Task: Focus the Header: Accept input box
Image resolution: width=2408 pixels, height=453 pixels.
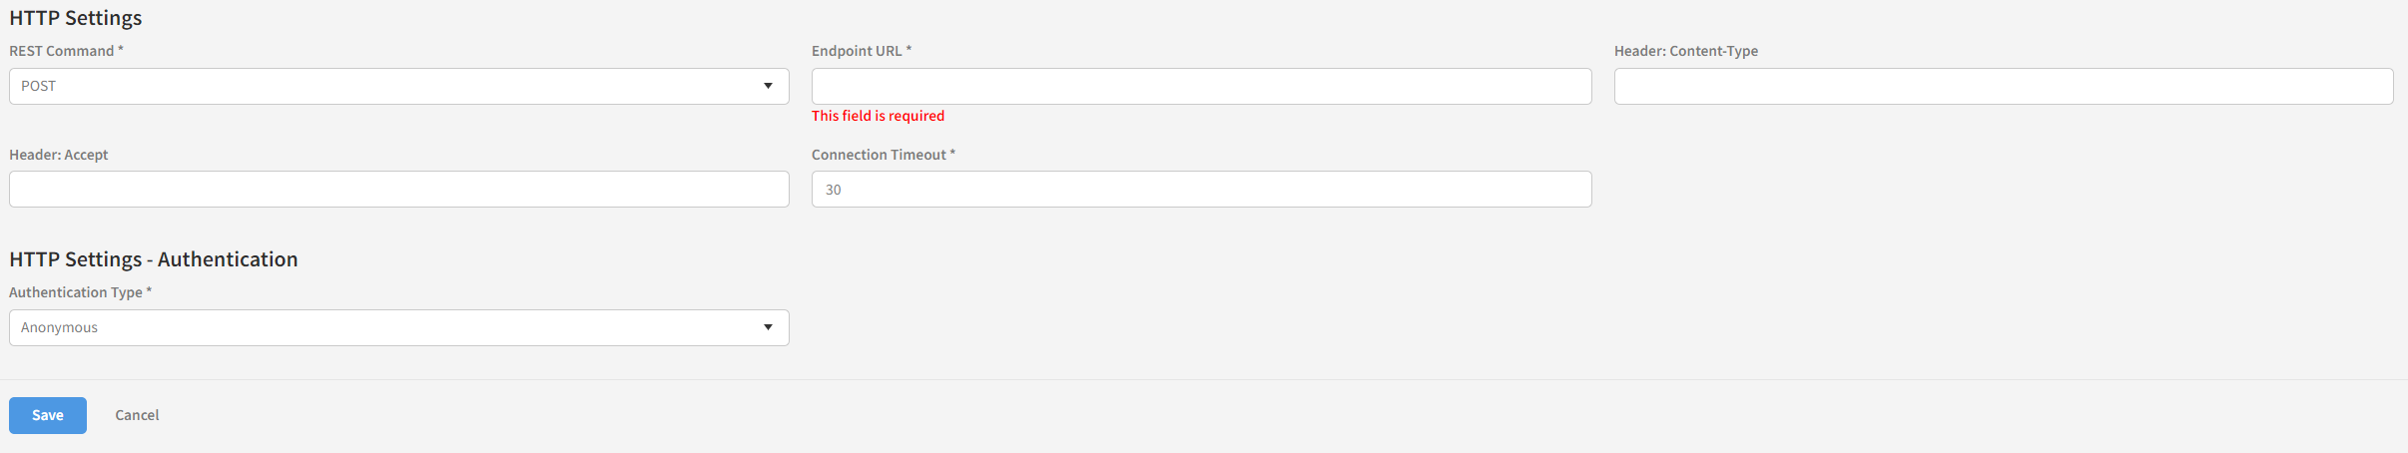Action: (398, 190)
